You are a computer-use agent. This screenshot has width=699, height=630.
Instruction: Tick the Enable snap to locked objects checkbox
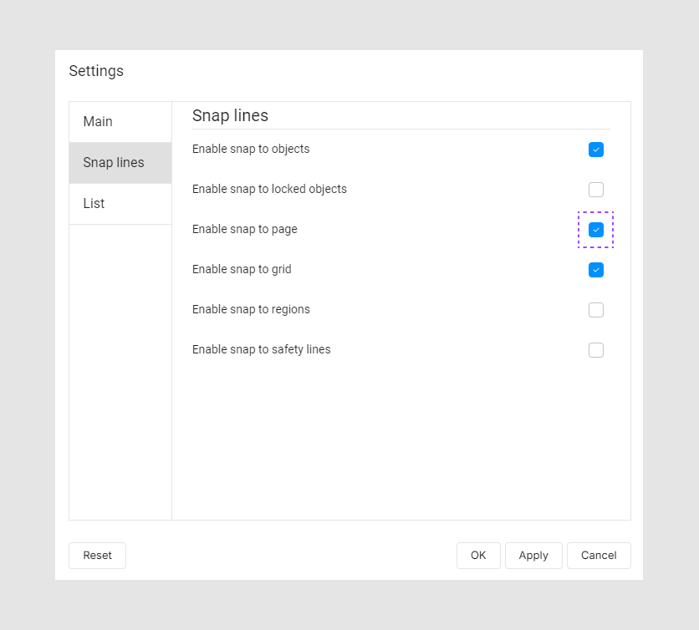tap(595, 190)
